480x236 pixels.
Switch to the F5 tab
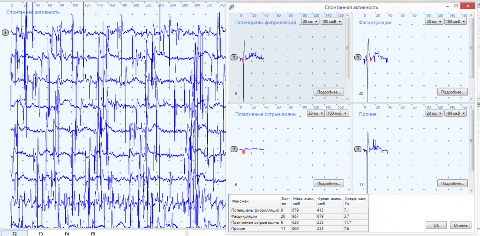pyautogui.click(x=93, y=234)
